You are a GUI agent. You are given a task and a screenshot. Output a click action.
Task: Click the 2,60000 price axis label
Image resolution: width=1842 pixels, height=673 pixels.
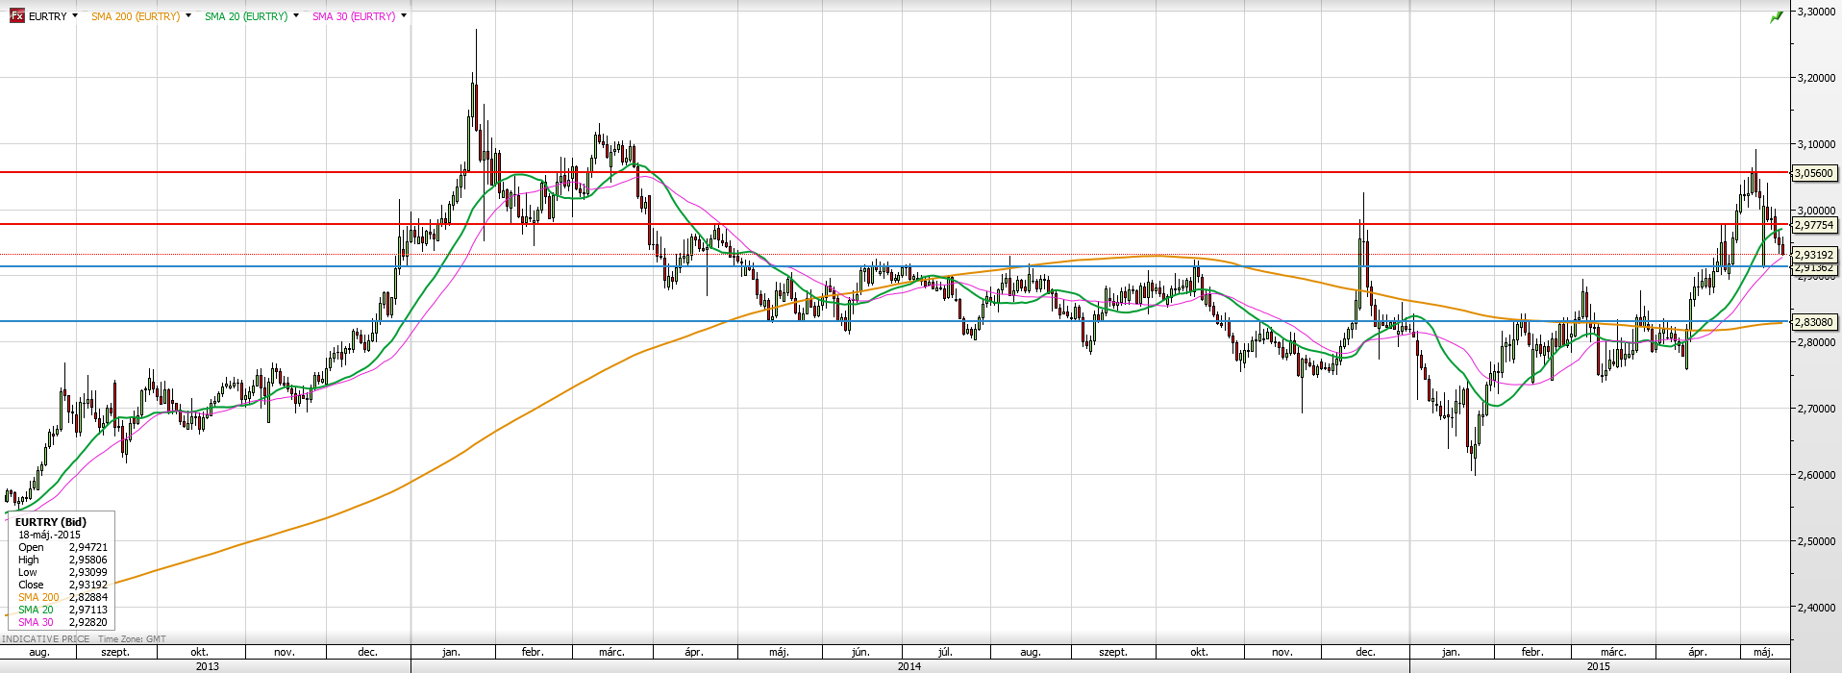click(1816, 476)
